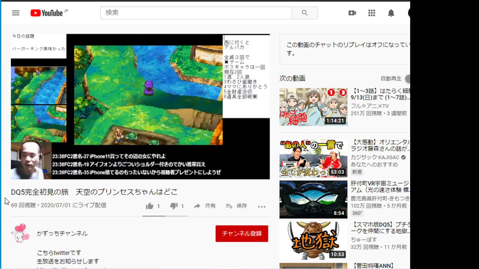This screenshot has width=479, height=269.
Task: Click the 360° badge on VR video
Action: point(357,213)
